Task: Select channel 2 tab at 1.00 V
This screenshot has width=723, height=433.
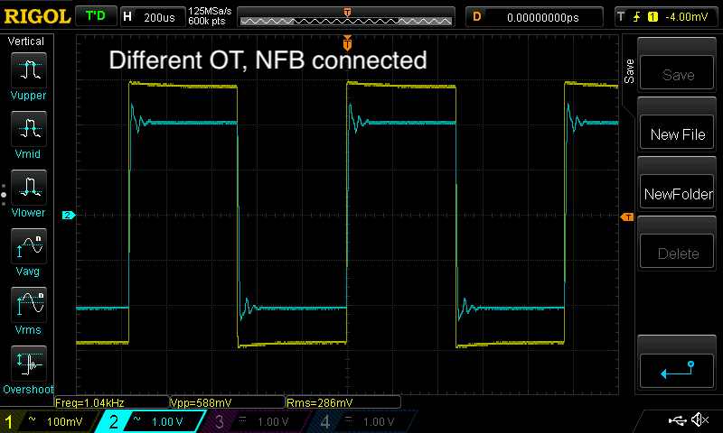Action: click(152, 421)
